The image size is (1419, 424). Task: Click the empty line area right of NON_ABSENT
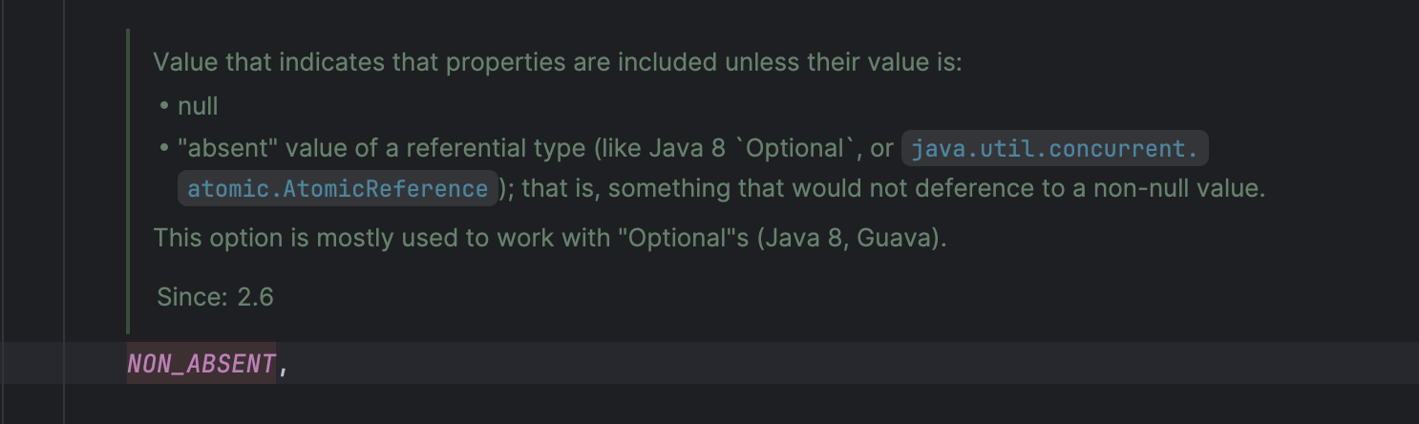pos(764,364)
